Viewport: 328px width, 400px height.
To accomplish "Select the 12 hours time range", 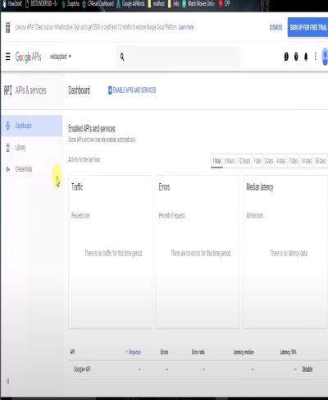I will pyautogui.click(x=244, y=161).
